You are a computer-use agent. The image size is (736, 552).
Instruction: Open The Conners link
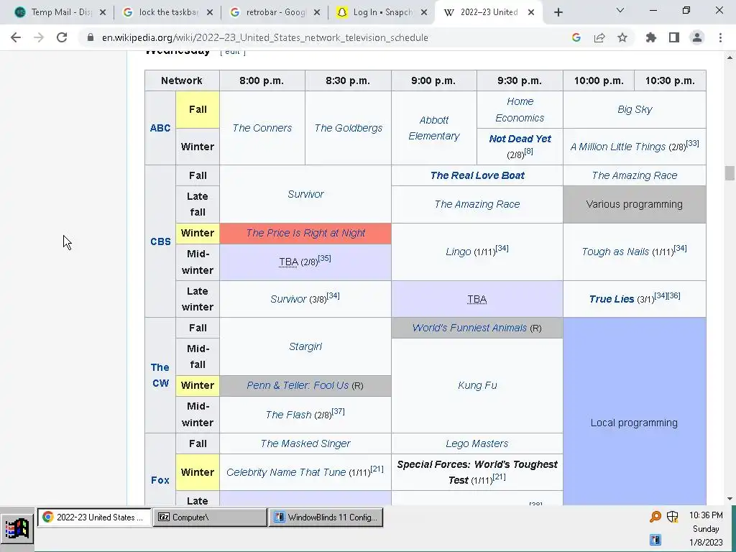[262, 128]
